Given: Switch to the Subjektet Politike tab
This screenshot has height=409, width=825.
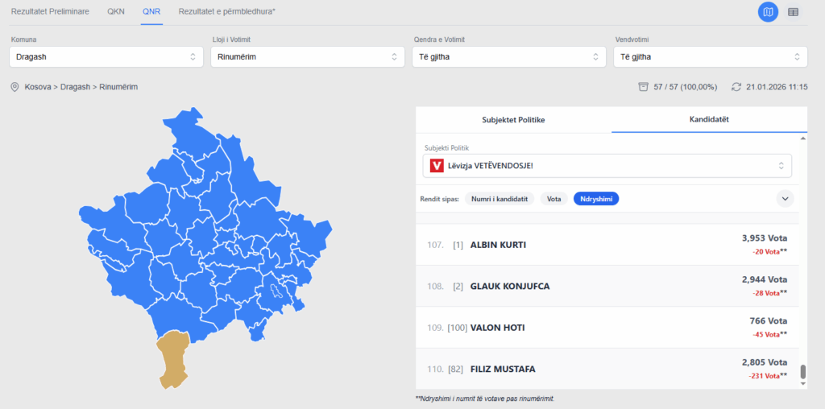Looking at the screenshot, I should click(x=513, y=119).
